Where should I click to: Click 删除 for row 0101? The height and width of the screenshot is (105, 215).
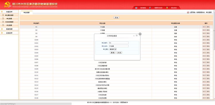click(x=208, y=43)
